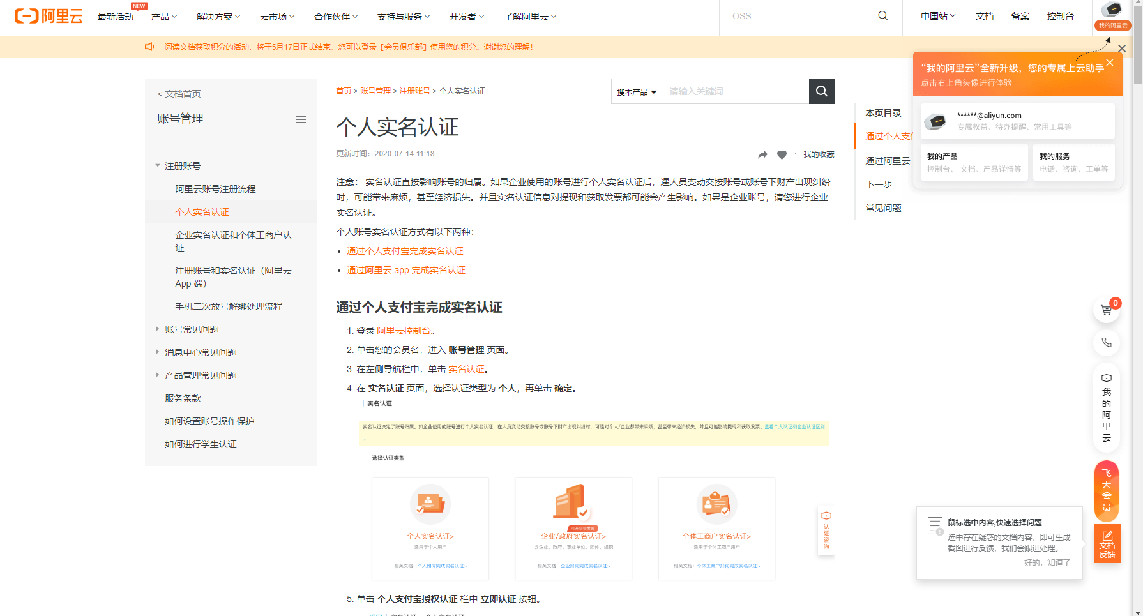Open the 产品 dropdown menu
Screen dimensions: 1143x616
(x=164, y=16)
